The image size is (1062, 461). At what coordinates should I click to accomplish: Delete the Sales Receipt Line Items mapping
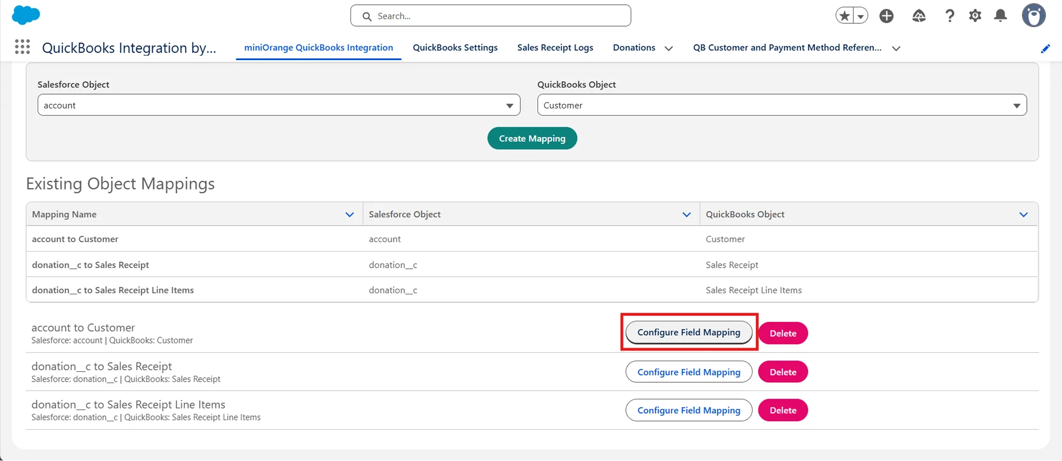pos(783,410)
